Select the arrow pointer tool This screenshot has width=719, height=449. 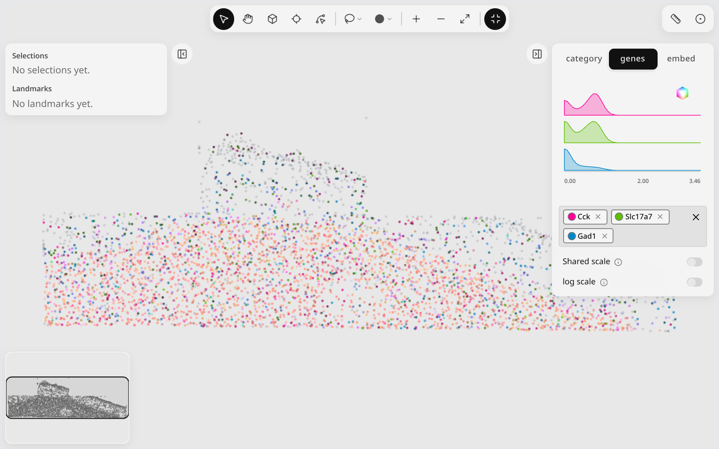[224, 19]
